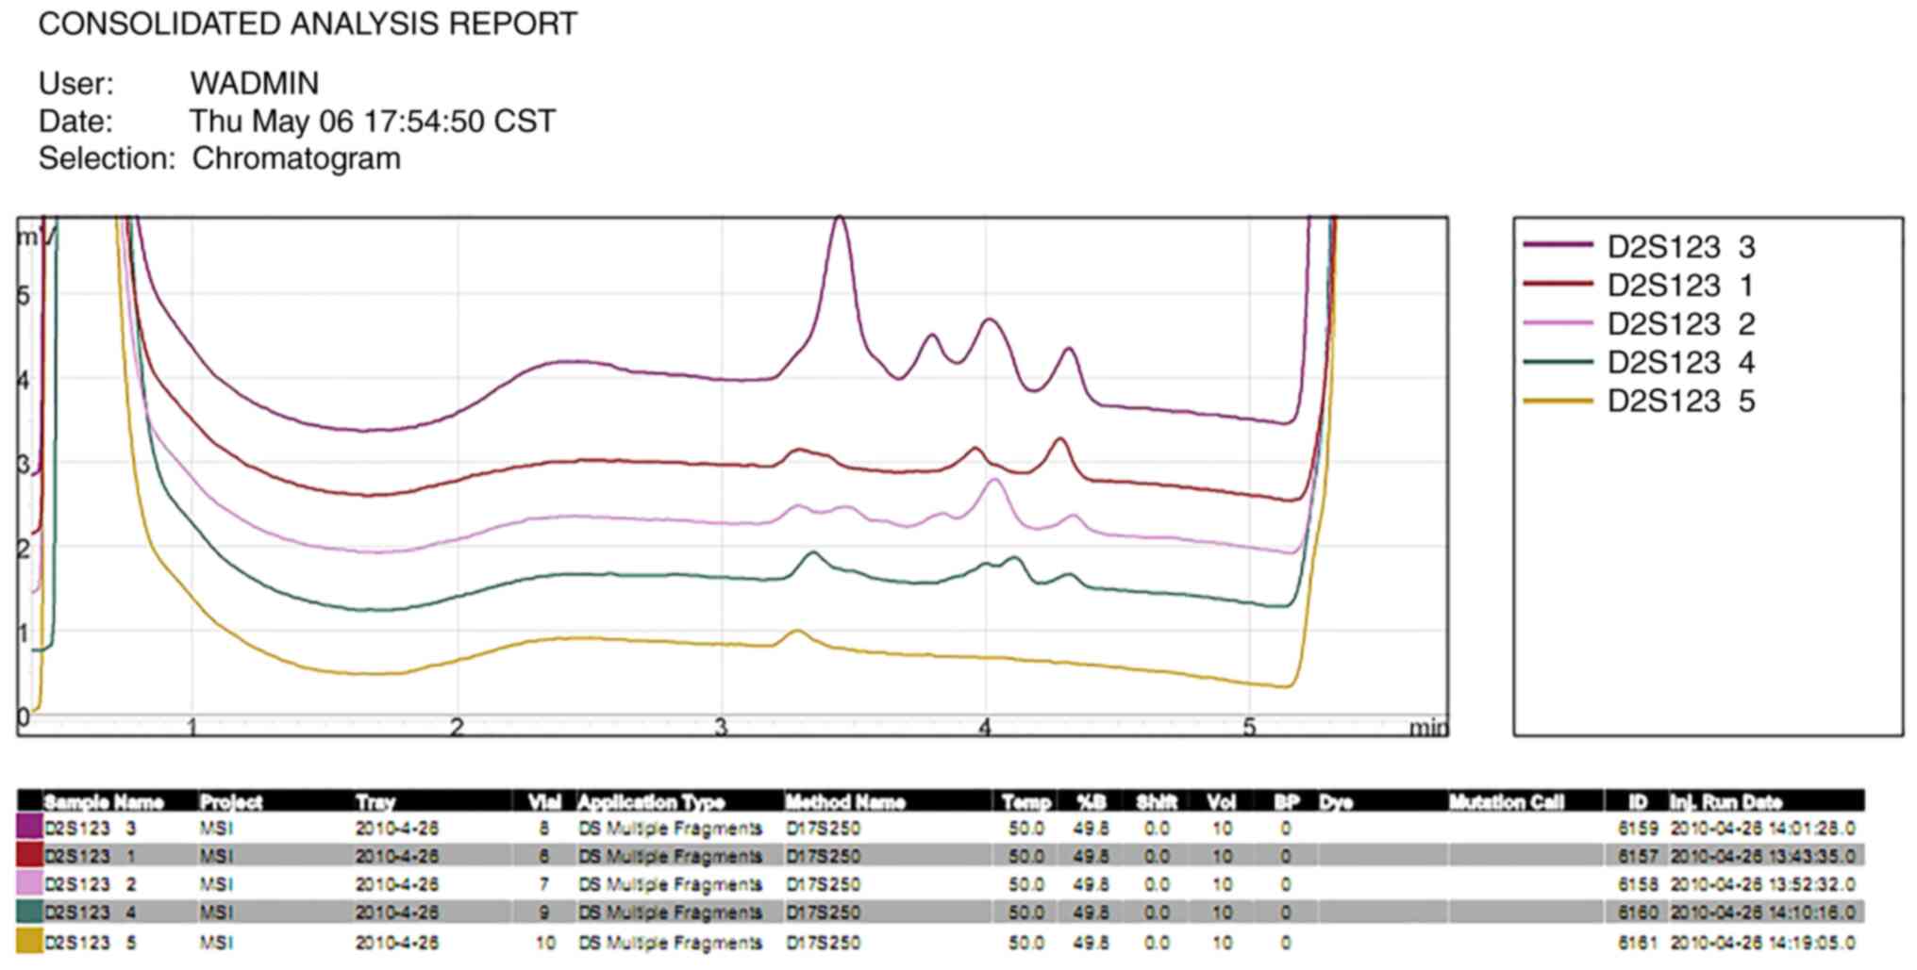1917x970 pixels.
Task: Click vial number 10 in the last table row
Action: (x=544, y=943)
